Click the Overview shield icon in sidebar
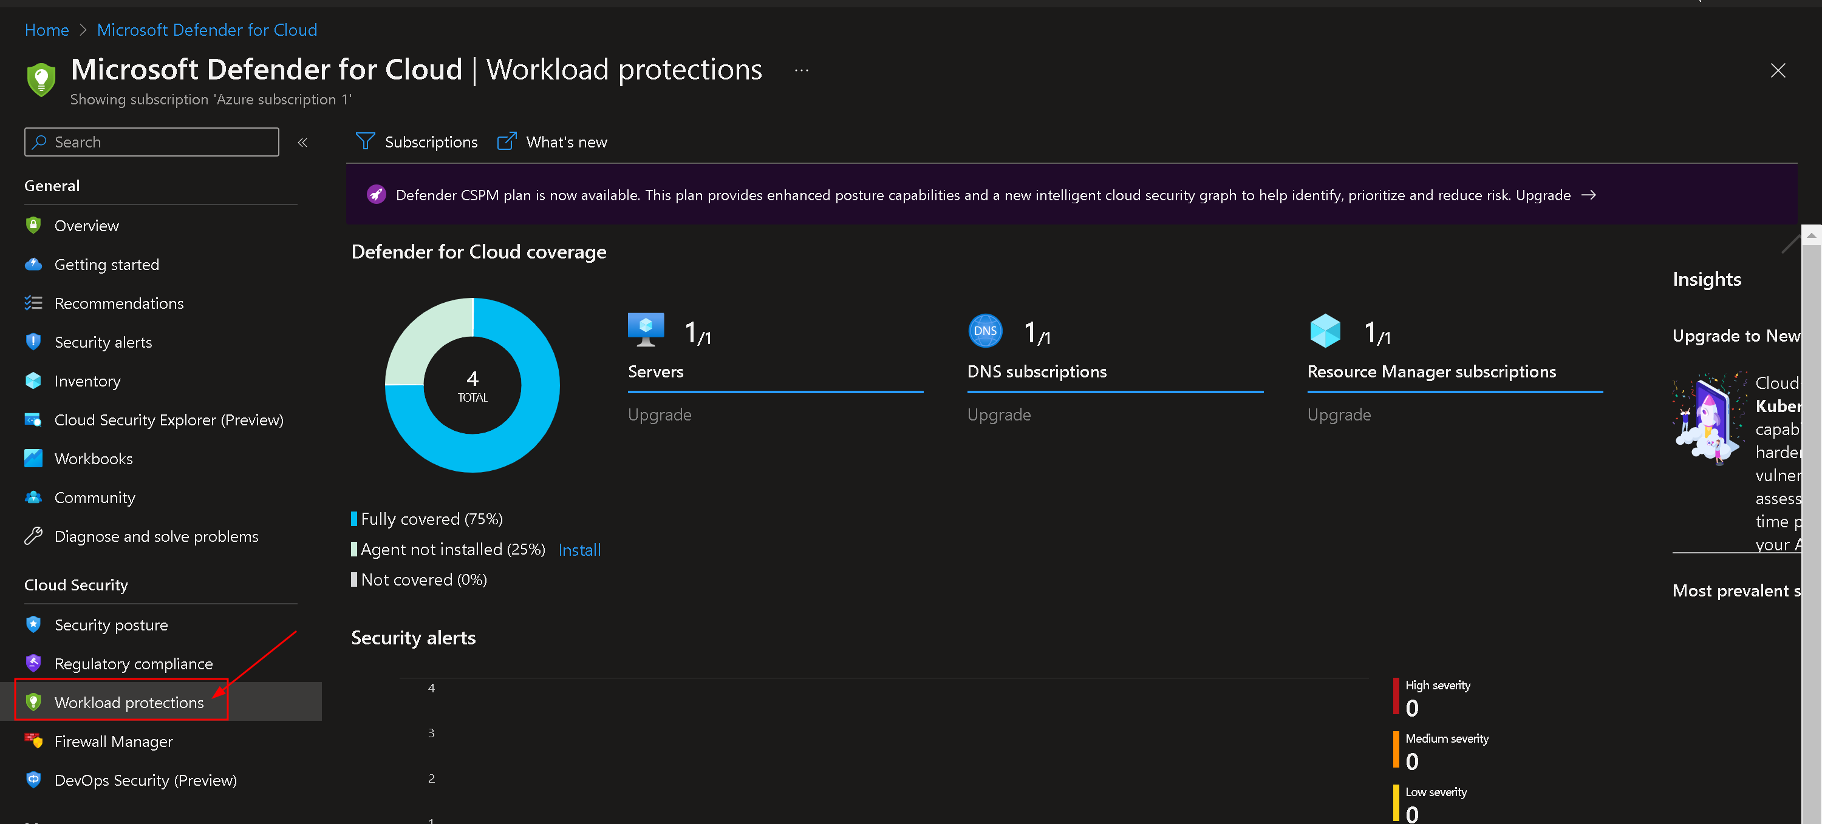1822x824 pixels. tap(33, 226)
